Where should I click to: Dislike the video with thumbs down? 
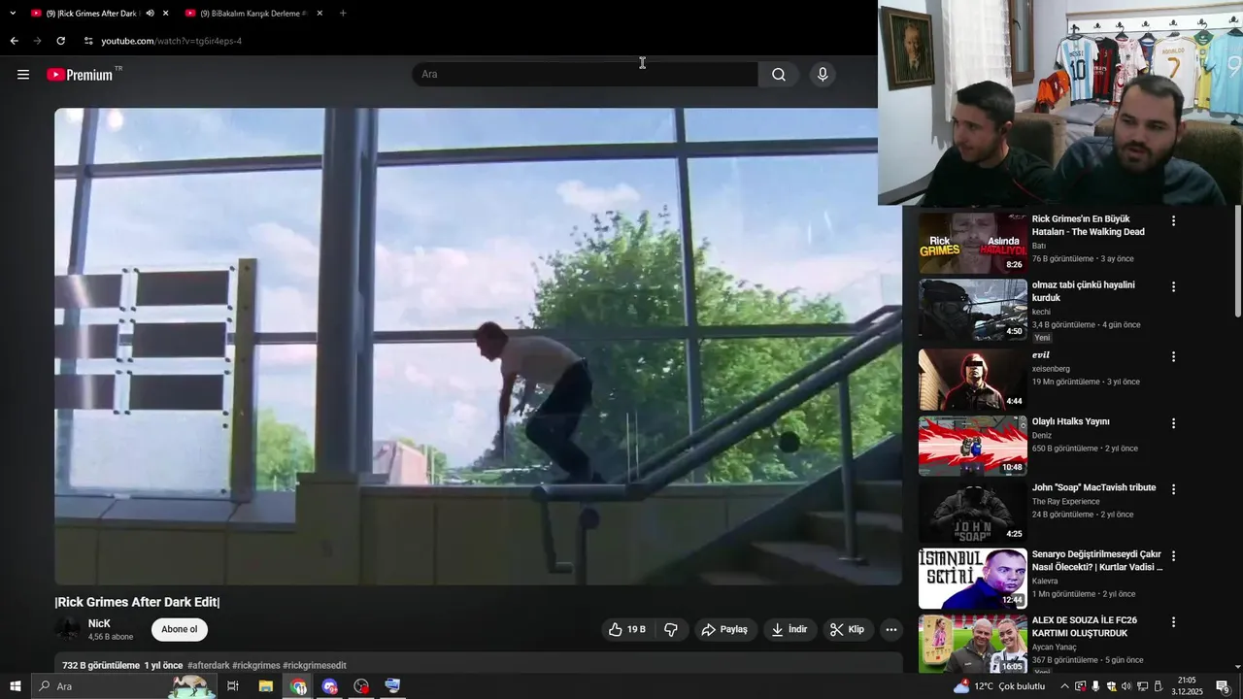671,629
